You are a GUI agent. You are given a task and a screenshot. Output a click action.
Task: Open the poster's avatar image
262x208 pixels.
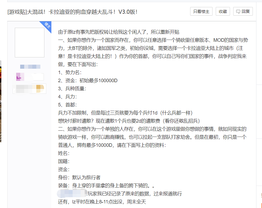pyautogui.click(x=30, y=43)
